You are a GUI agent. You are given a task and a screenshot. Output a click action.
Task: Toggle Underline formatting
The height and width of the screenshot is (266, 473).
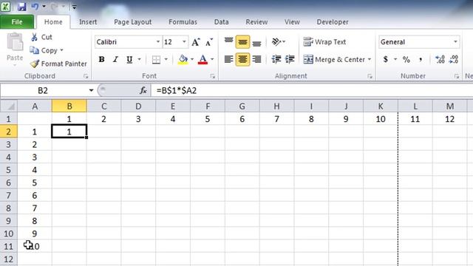[129, 59]
